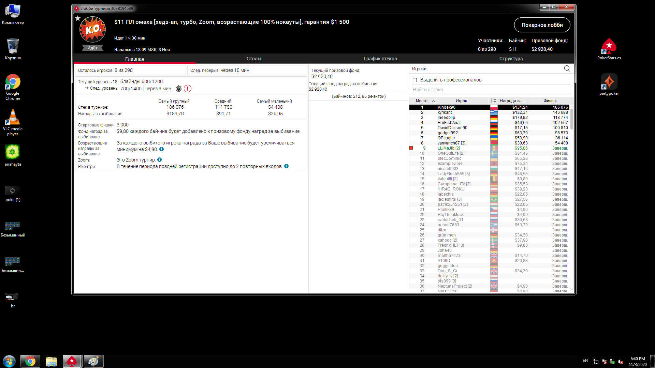Select player OPJugler row
The image size is (655, 368).
point(490,138)
